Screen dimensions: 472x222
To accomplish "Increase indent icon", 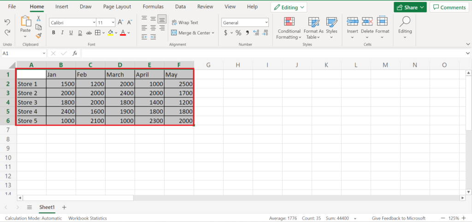I will click(x=153, y=37).
